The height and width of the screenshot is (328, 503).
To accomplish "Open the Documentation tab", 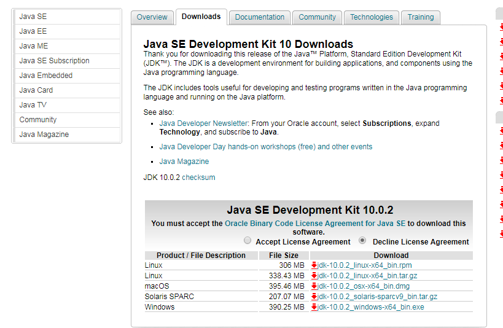I will [260, 17].
